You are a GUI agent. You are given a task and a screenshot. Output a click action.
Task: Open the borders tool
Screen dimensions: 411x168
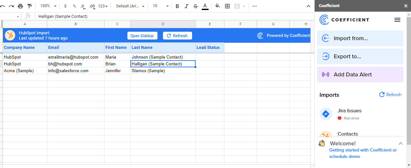click(227, 6)
